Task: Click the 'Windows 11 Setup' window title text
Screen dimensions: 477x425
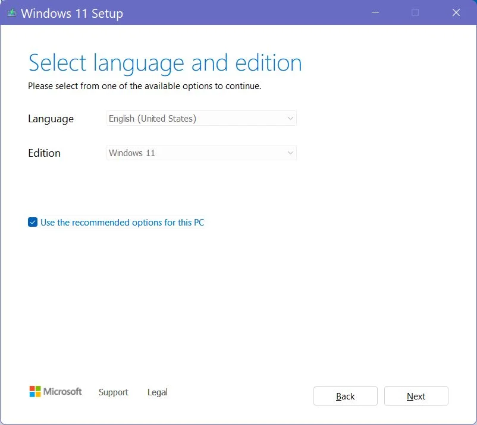Action: (72, 14)
